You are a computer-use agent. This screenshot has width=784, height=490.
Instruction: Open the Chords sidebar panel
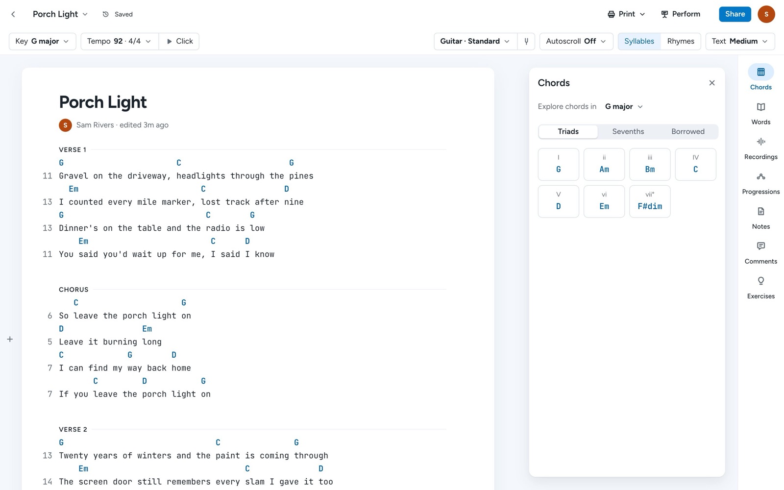(x=760, y=77)
